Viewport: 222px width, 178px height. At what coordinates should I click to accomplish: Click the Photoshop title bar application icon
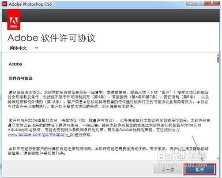5,4
